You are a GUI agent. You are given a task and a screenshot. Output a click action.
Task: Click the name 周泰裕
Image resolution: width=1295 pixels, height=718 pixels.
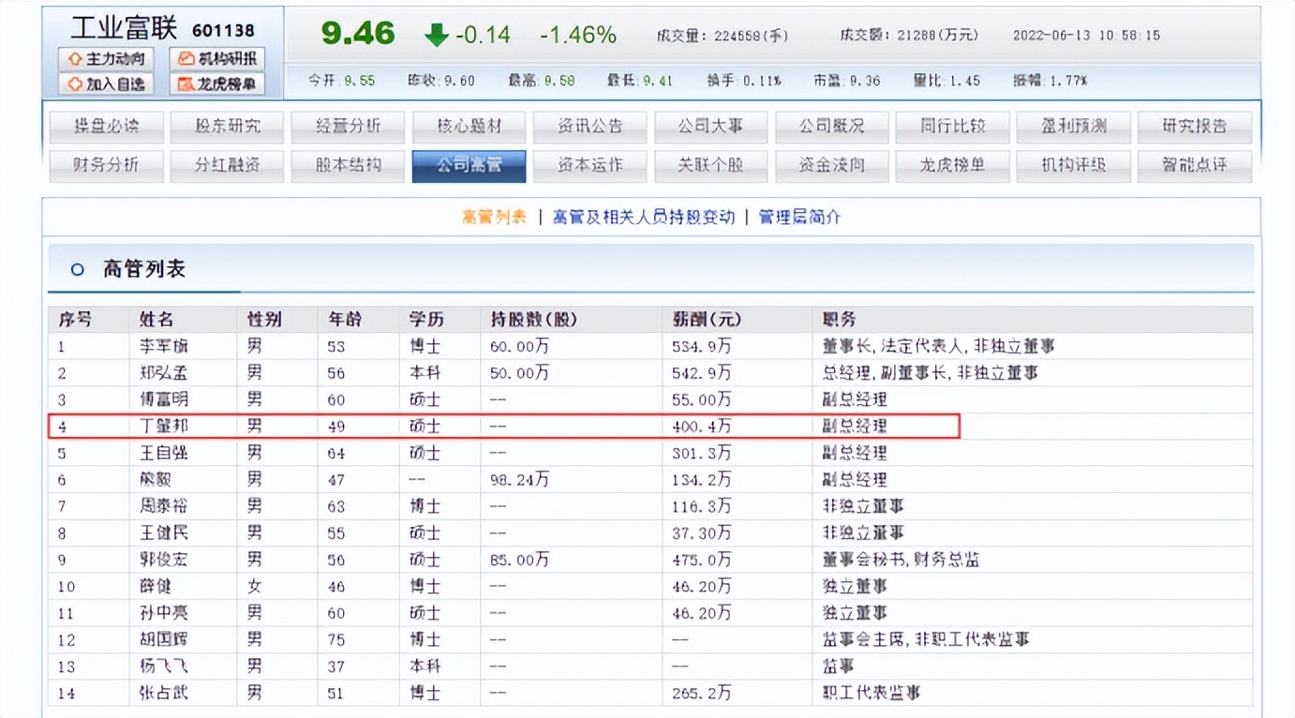164,506
